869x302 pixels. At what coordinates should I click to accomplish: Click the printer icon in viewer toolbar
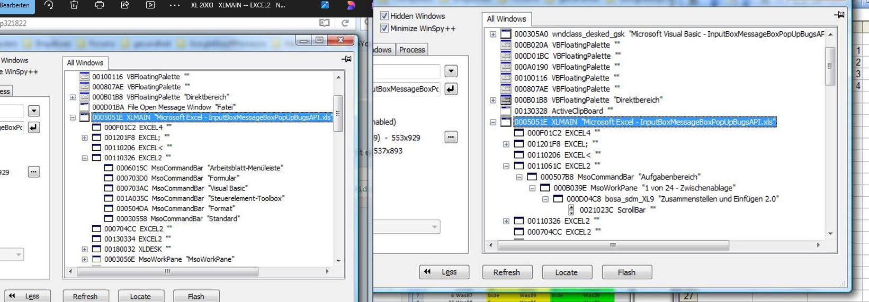coord(100,5)
